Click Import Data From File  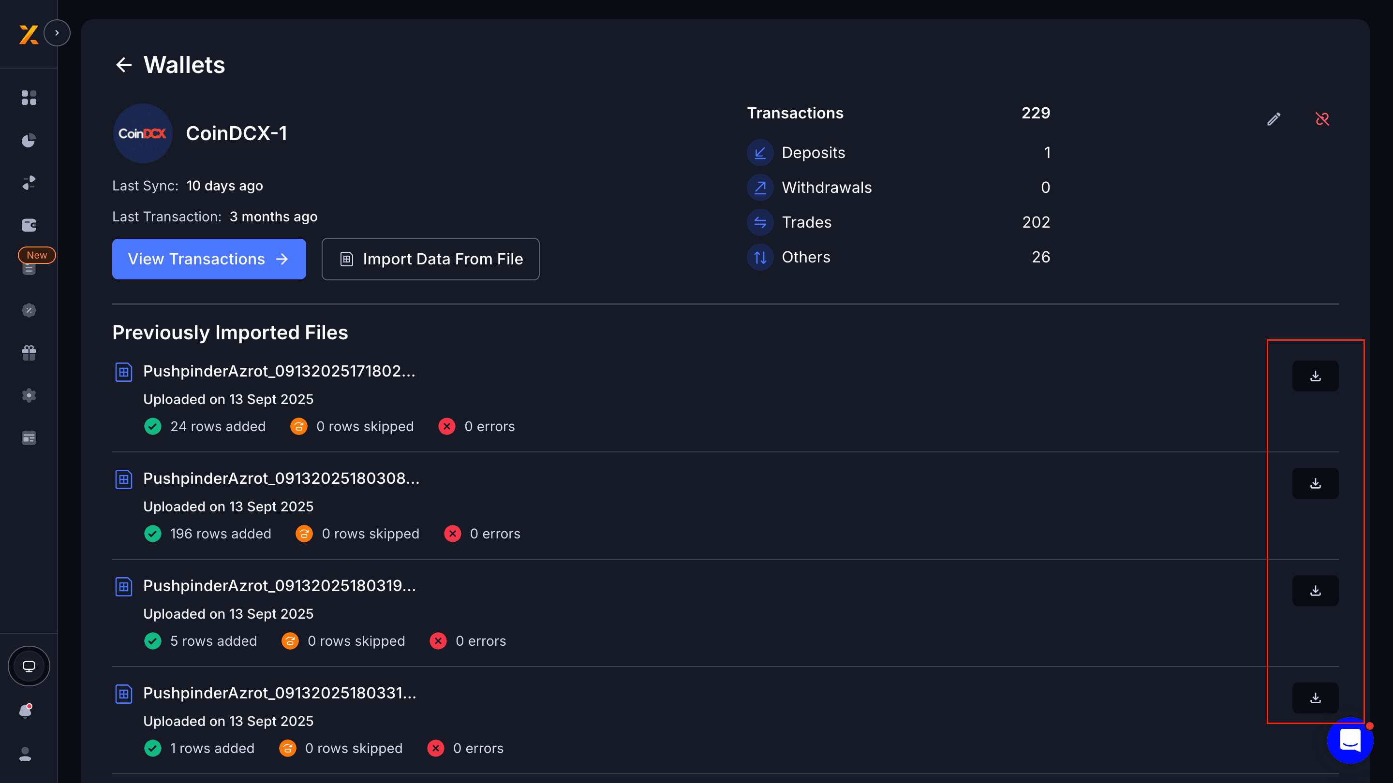pyautogui.click(x=430, y=259)
